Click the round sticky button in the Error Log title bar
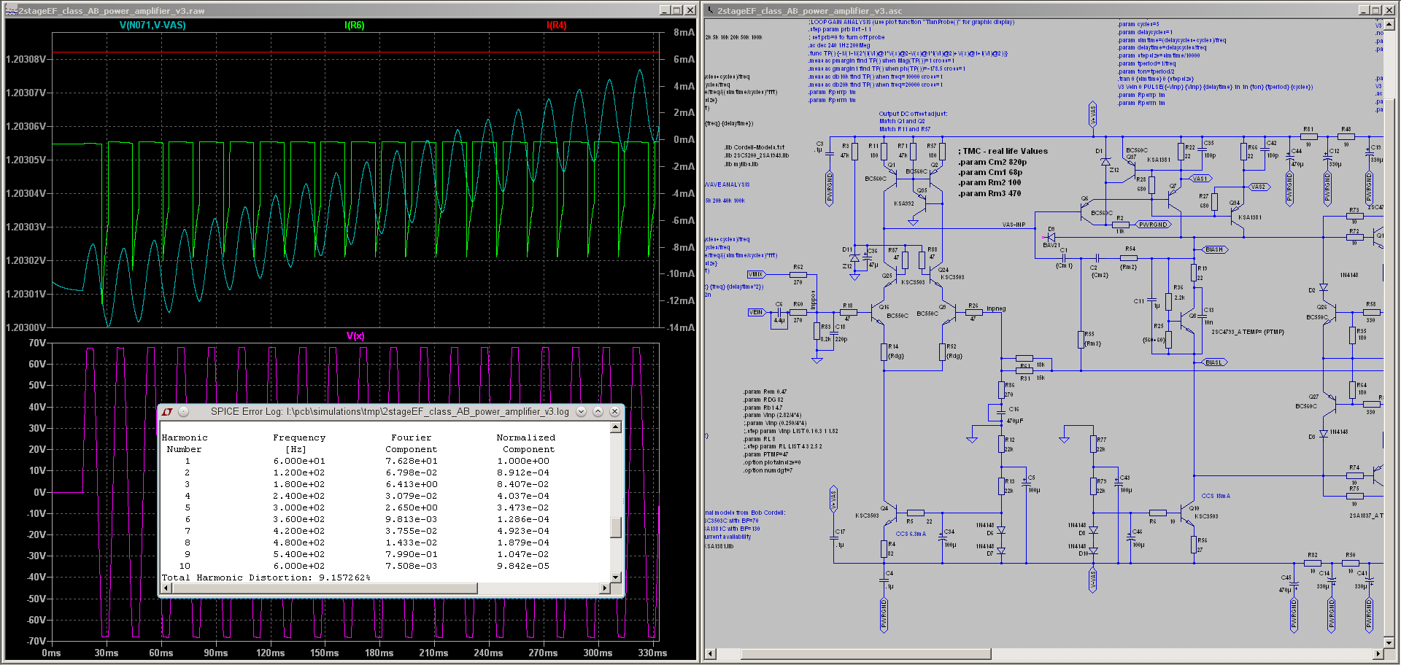 [184, 412]
